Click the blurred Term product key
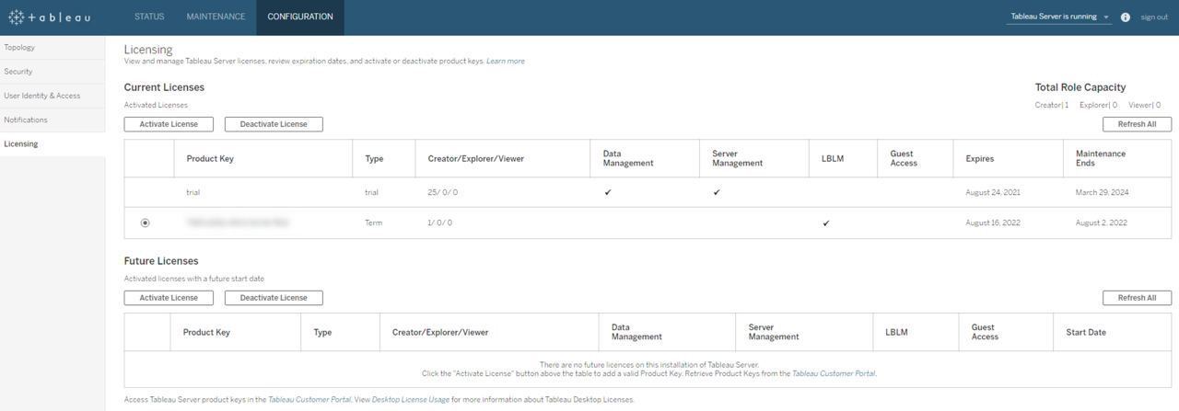Screen dimensions: 1179x411 (238, 223)
